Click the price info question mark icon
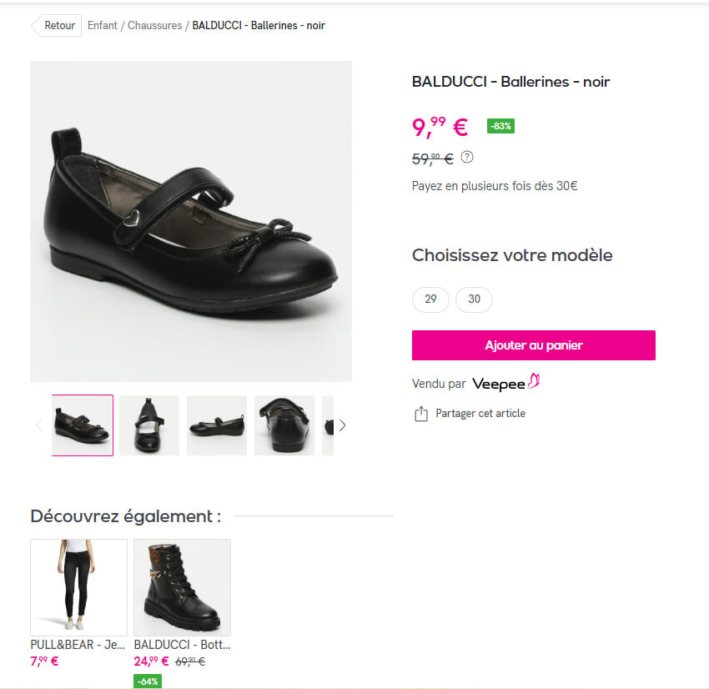This screenshot has height=689, width=709. tap(467, 157)
